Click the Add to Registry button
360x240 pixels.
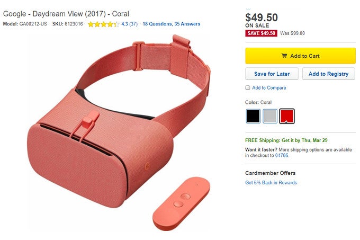point(329,74)
